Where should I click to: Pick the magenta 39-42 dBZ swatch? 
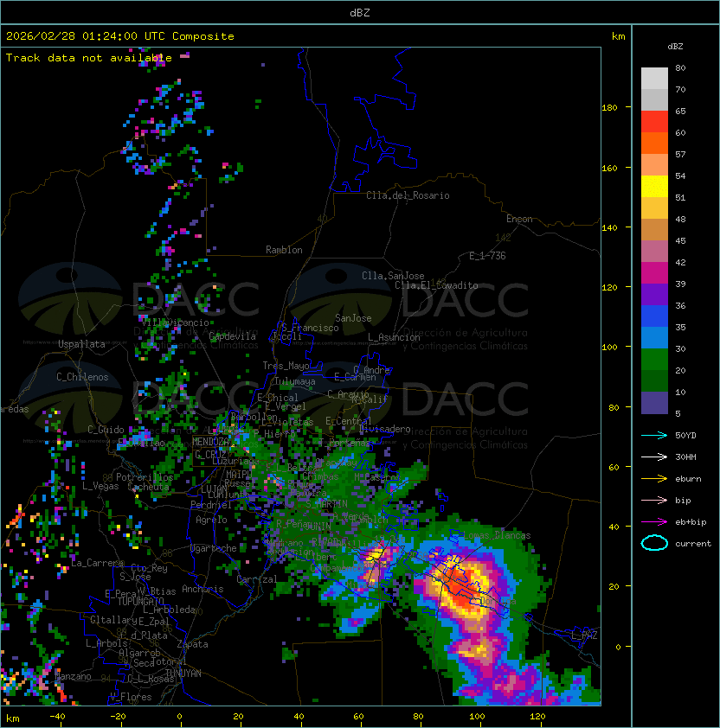coord(654,273)
